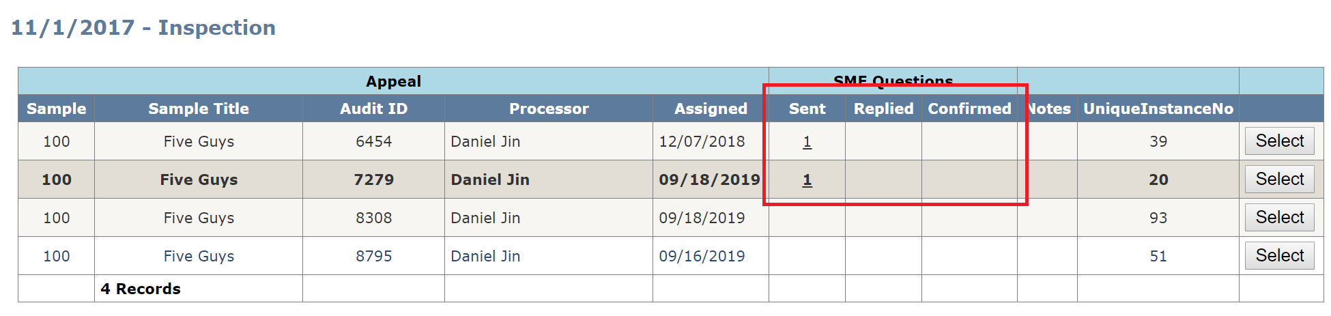Click the Audit ID column header
1331x316 pixels.
tap(374, 109)
